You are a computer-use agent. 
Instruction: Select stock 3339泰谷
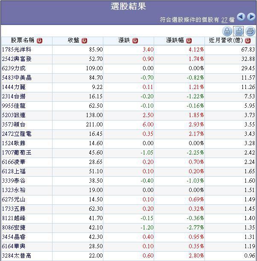(x=14, y=181)
